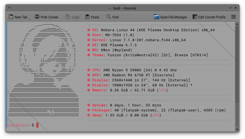The height and width of the screenshot is (139, 245).
Task: Paste clipboard using the Paste button
Action: (x=92, y=17)
